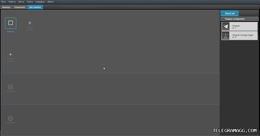The image size is (260, 136).
Task: Click the Default tab button
Action: pos(230,13)
